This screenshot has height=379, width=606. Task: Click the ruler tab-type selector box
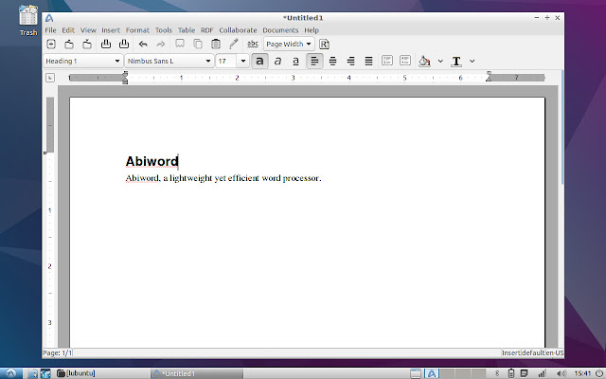tap(50, 78)
